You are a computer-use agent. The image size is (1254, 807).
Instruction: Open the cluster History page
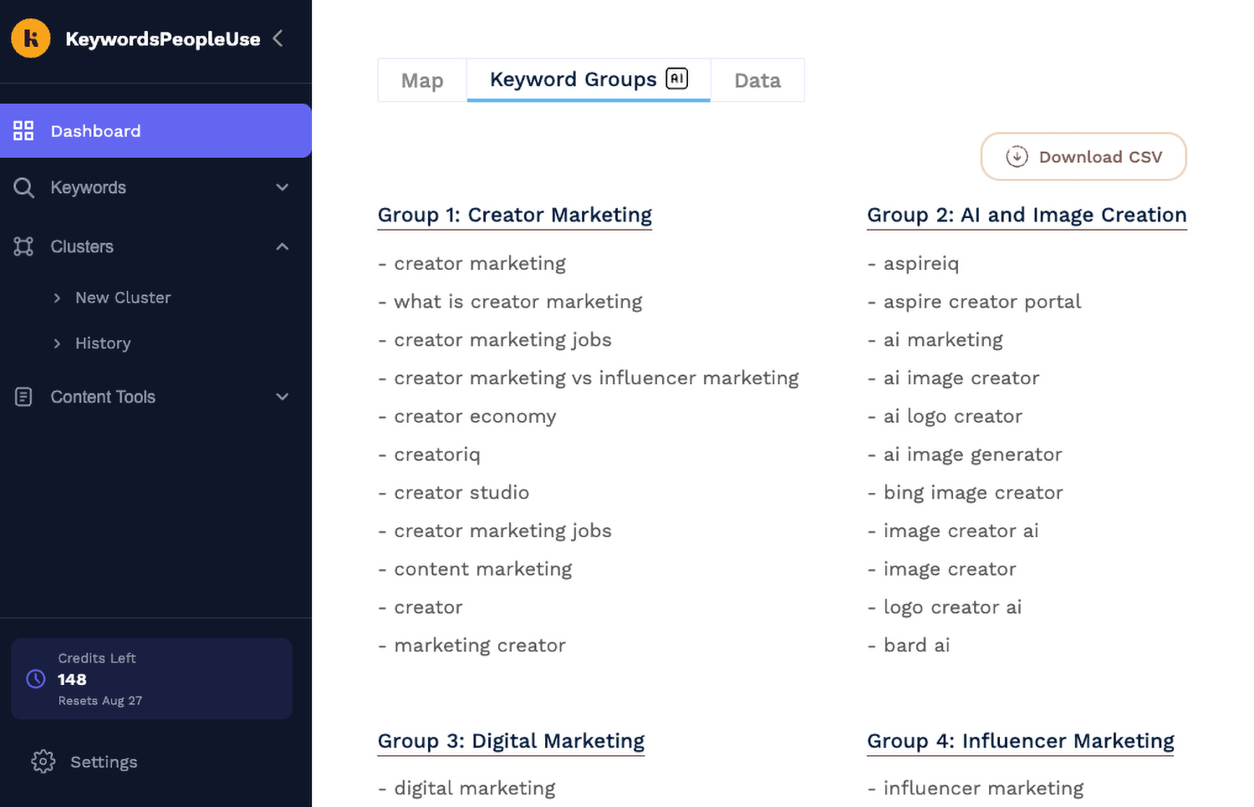point(103,343)
